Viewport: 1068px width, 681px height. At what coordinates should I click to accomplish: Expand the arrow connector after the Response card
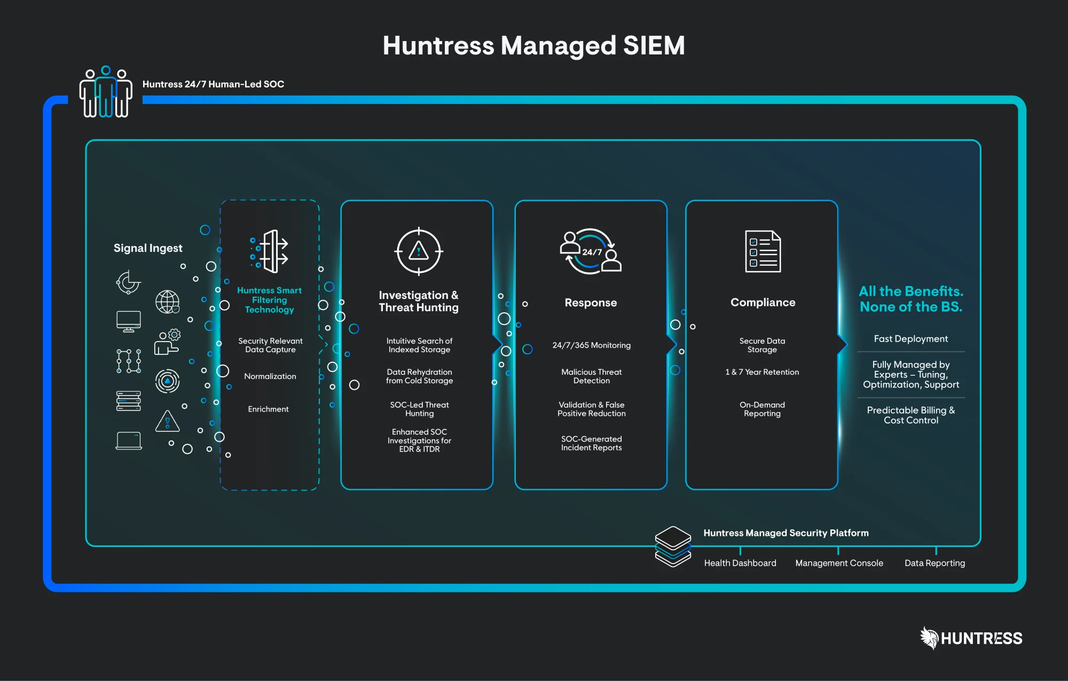point(673,344)
